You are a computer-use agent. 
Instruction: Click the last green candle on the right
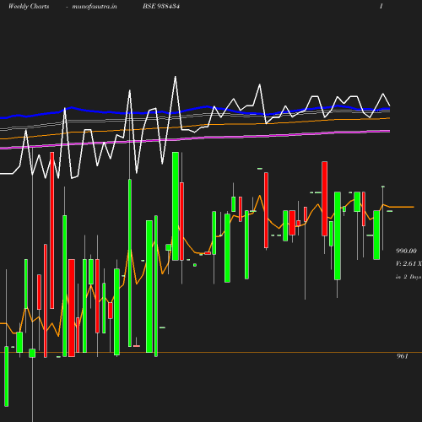(376, 235)
